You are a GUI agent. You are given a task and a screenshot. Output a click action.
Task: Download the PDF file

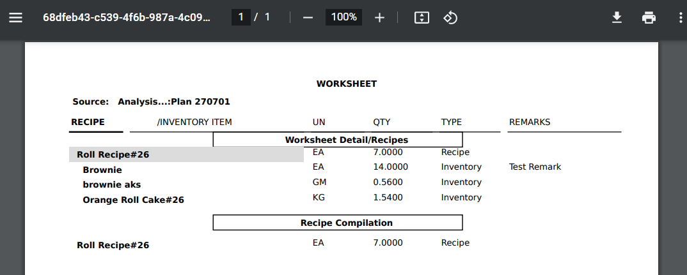617,17
